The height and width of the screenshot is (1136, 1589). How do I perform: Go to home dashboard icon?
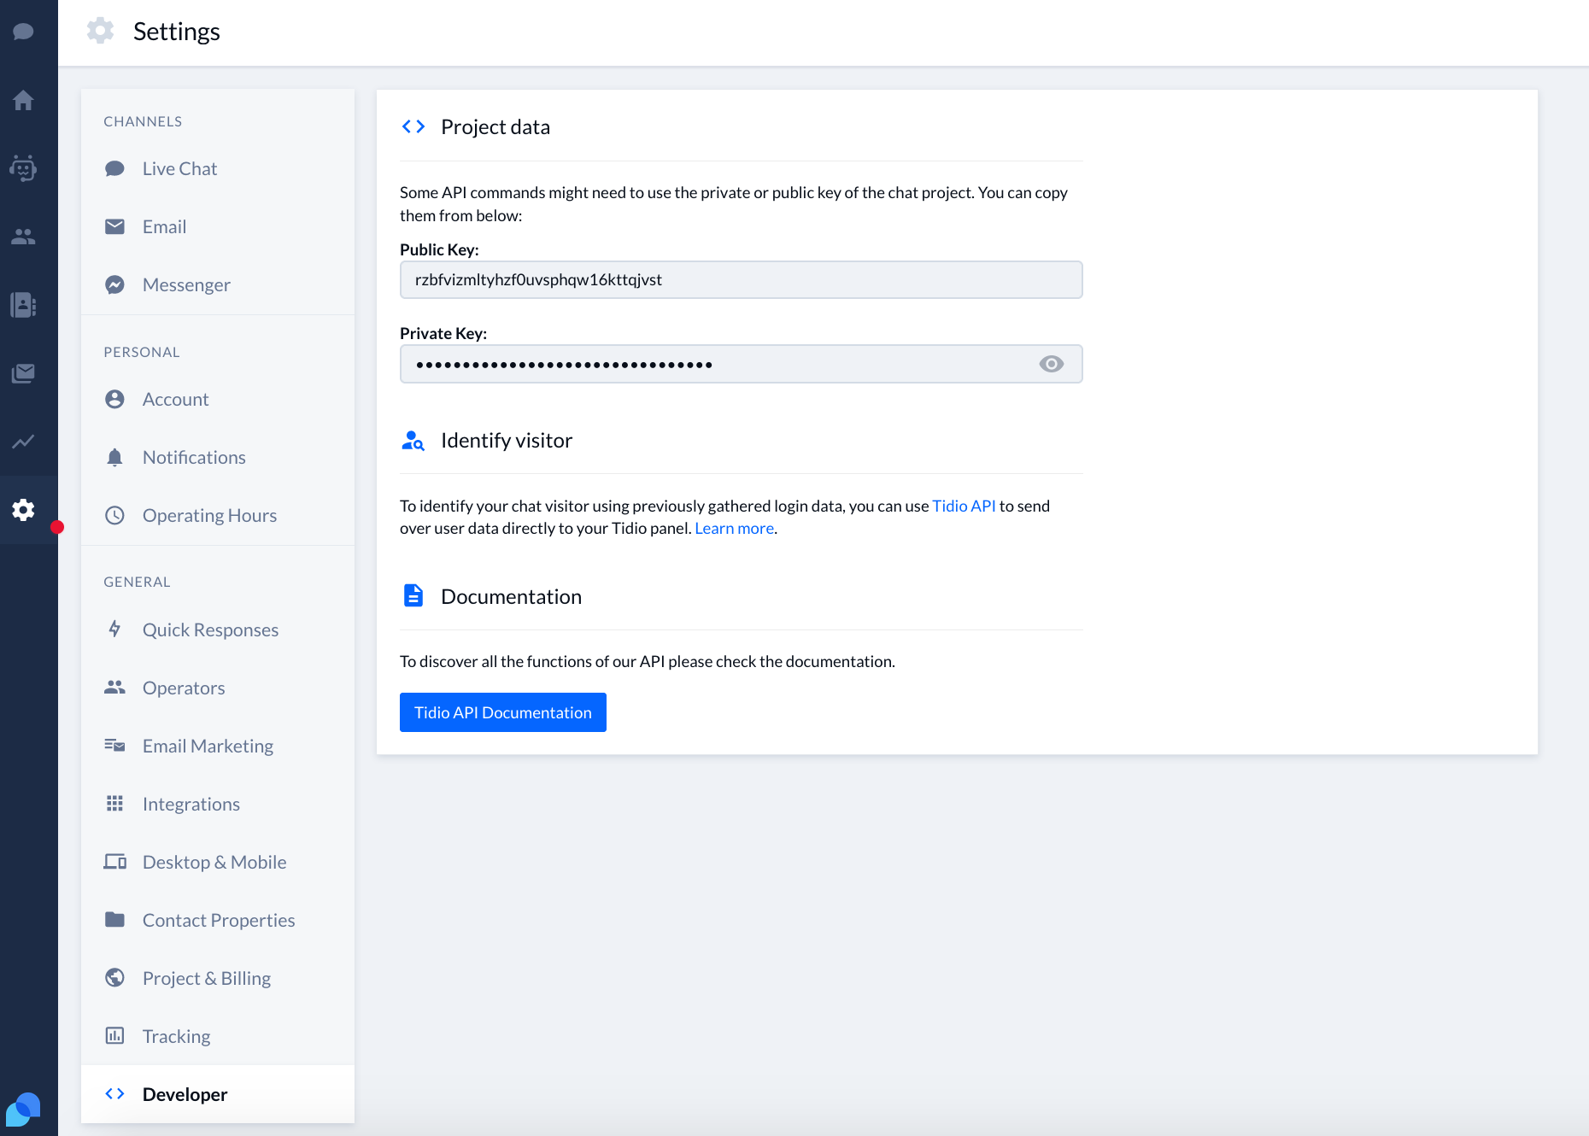pyautogui.click(x=24, y=100)
